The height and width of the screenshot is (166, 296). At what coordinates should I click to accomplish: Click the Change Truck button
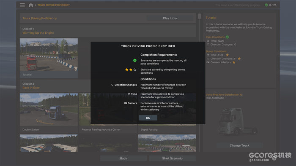click(239, 145)
